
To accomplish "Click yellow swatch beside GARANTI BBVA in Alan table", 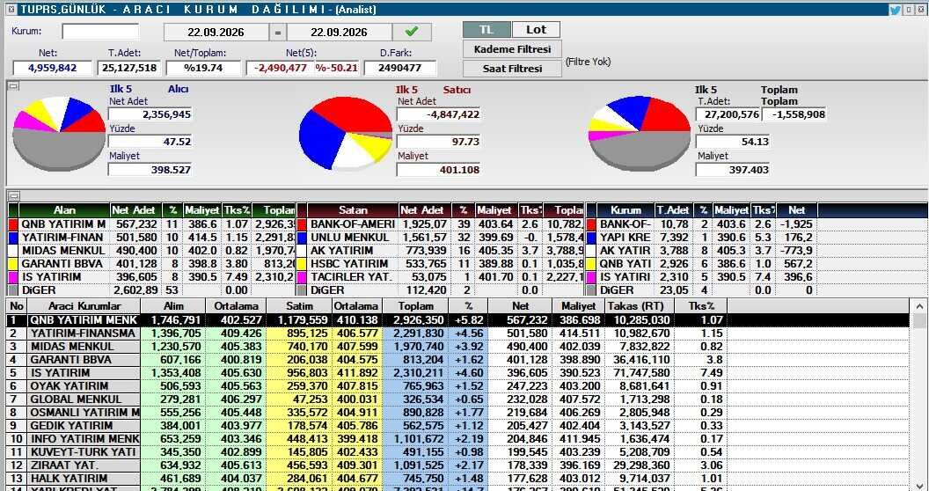I will coord(13,264).
